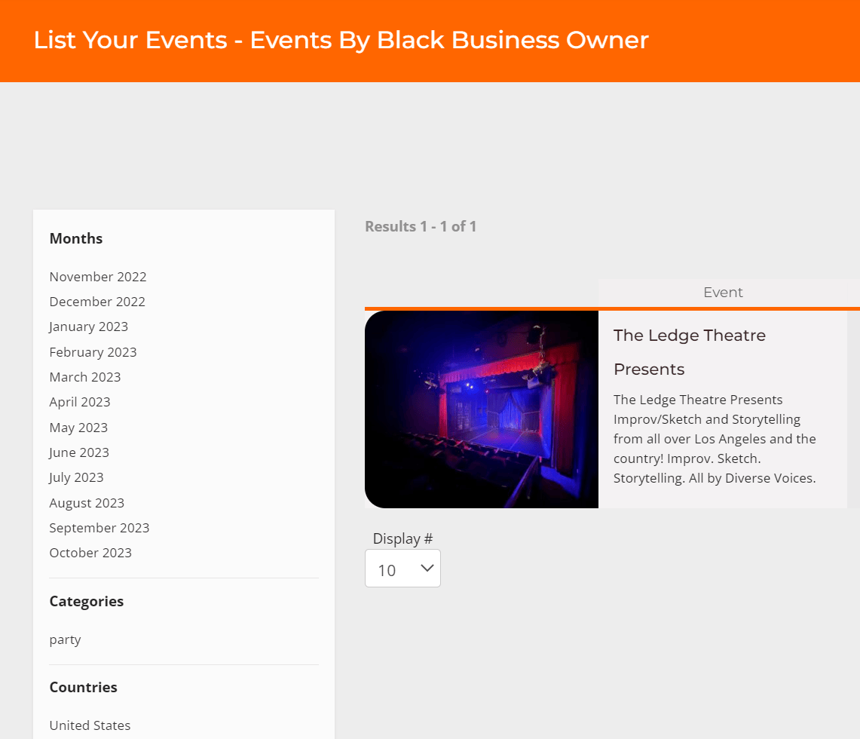This screenshot has width=860, height=739.
Task: Select August 2023 month filter
Action: pyautogui.click(x=87, y=503)
